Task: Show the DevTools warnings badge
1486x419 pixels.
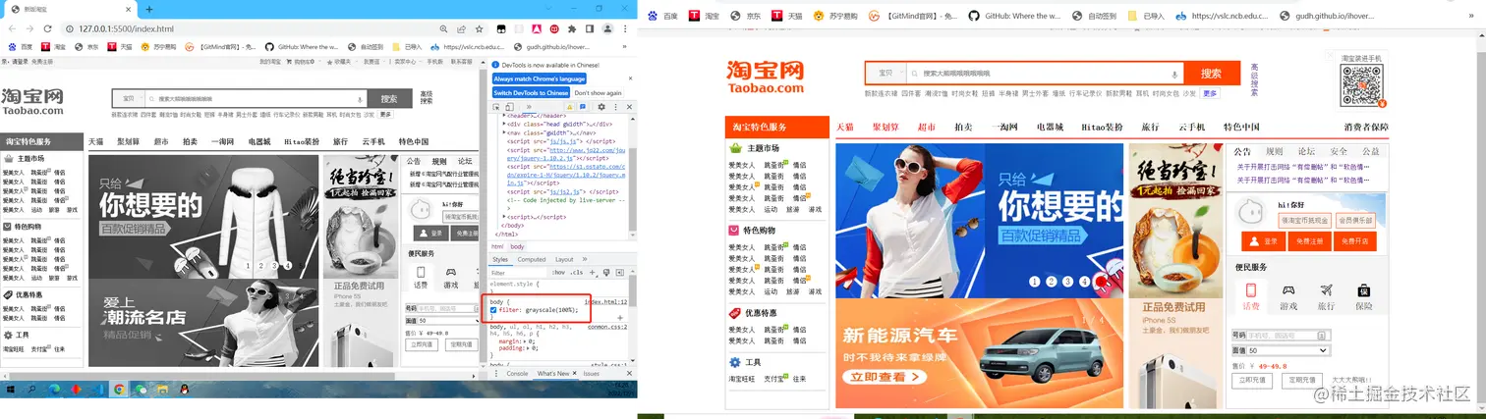Action: point(570,106)
